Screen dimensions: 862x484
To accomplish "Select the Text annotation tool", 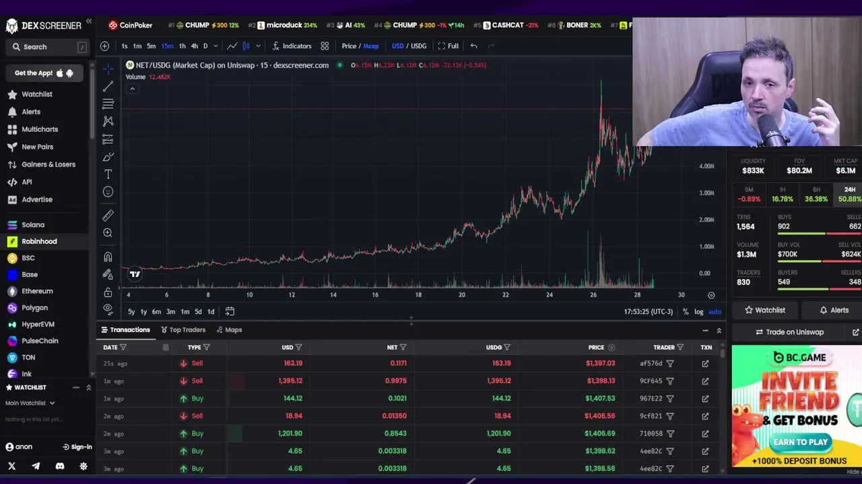I will point(108,174).
